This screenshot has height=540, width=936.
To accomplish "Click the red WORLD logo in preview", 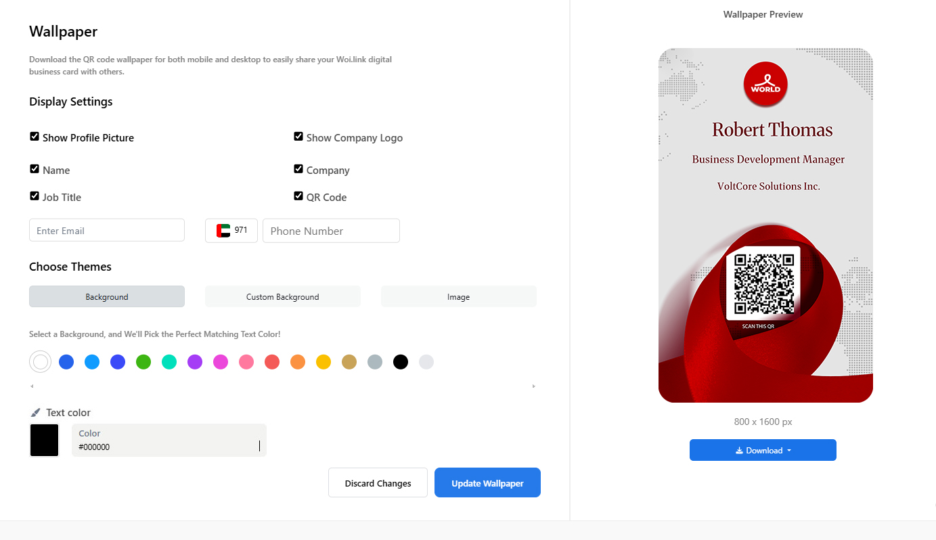I will coord(765,84).
